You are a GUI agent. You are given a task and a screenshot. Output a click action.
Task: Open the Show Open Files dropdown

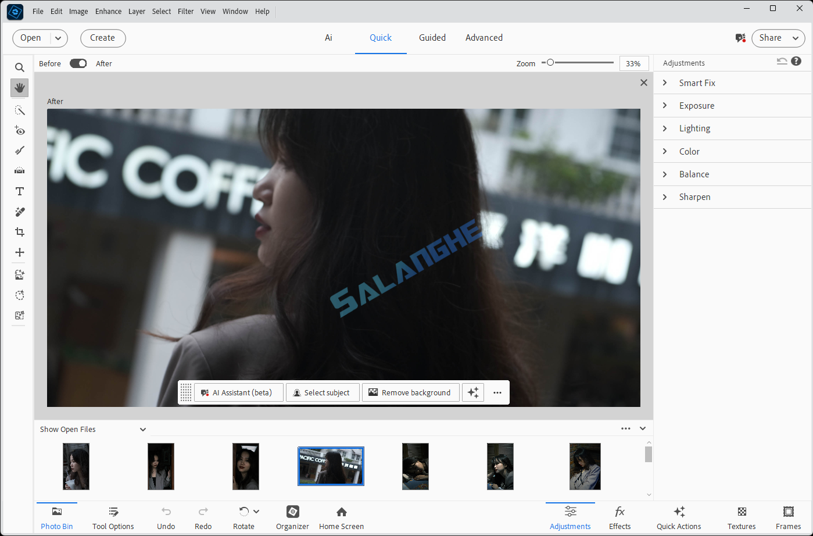[x=93, y=429]
